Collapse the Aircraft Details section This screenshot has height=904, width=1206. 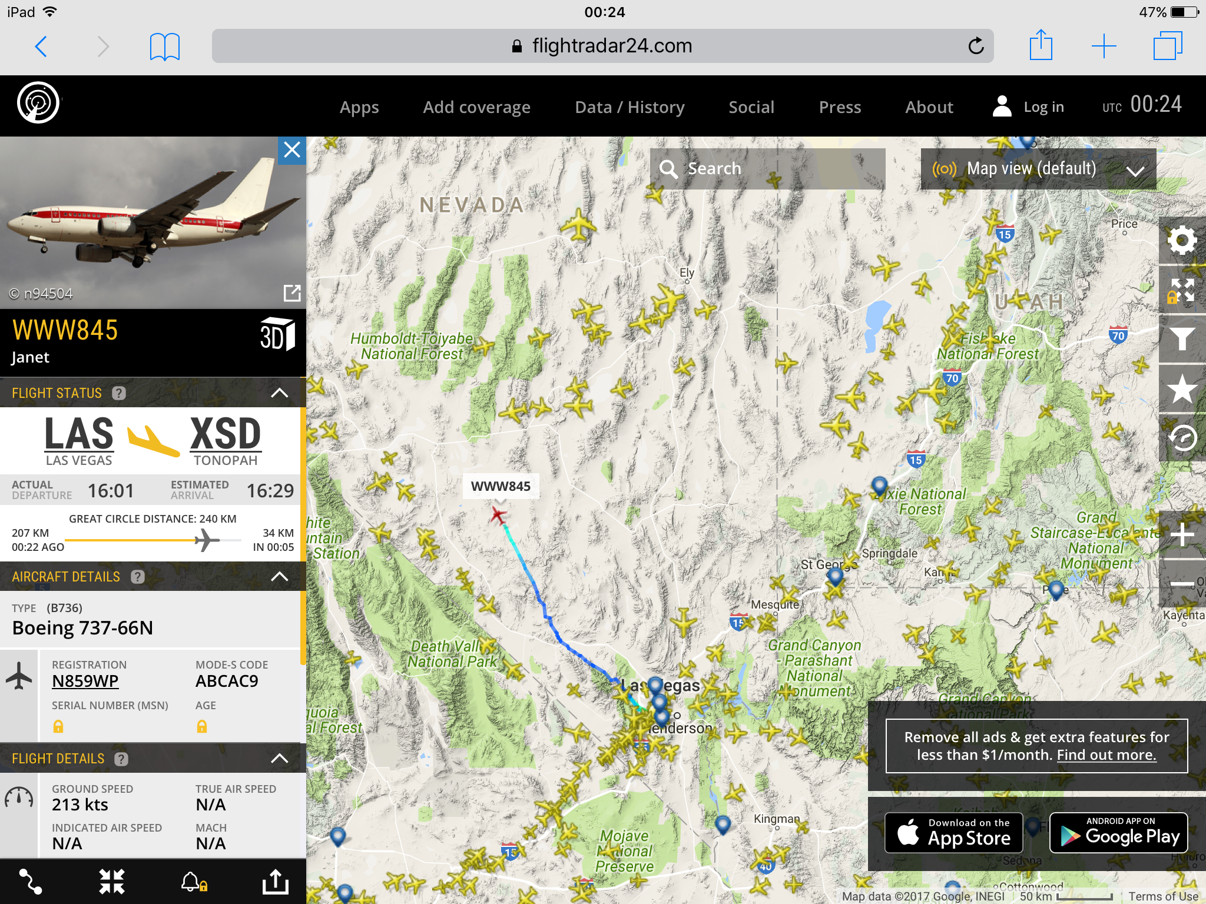click(x=280, y=577)
